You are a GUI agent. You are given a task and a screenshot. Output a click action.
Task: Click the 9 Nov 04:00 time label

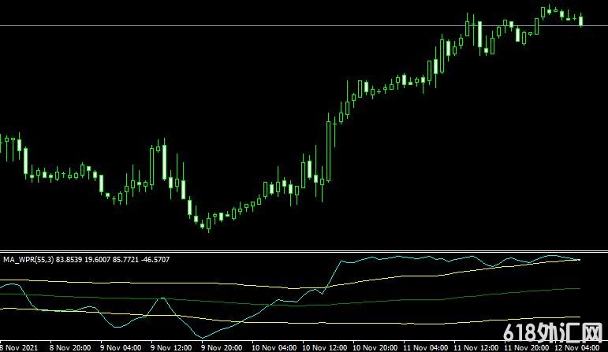121,347
